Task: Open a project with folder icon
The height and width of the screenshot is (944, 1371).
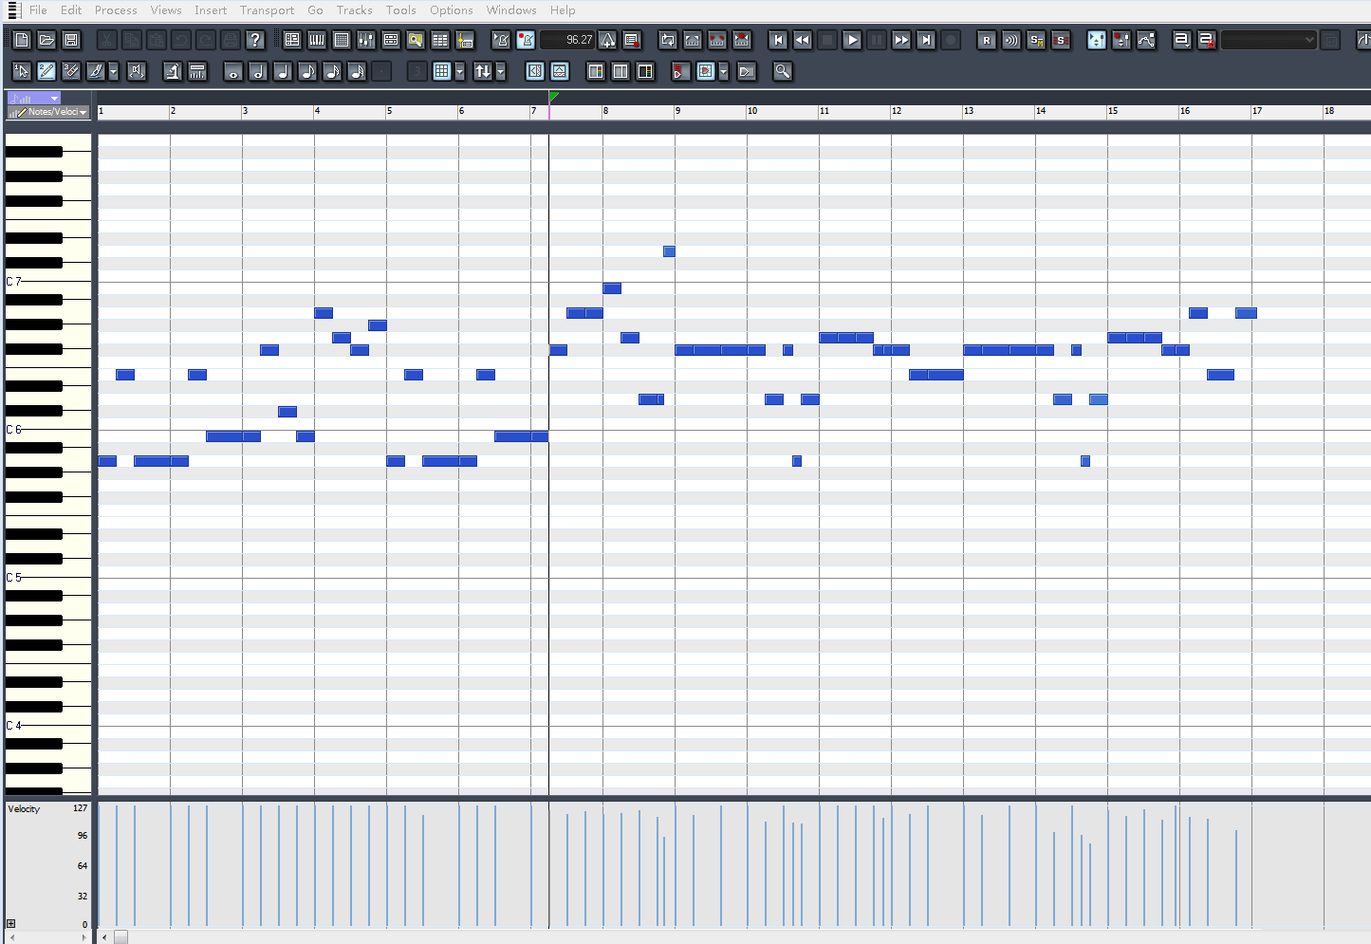Action: coord(46,40)
